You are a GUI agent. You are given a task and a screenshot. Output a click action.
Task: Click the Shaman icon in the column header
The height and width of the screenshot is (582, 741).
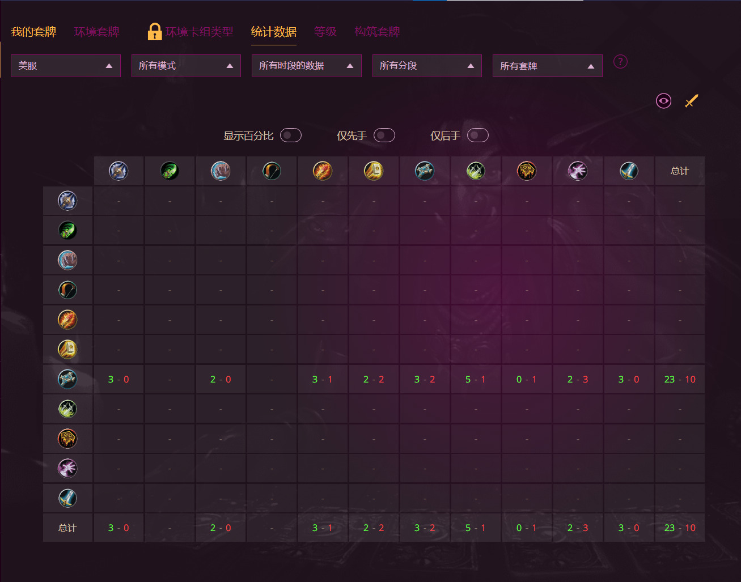[x=527, y=171]
